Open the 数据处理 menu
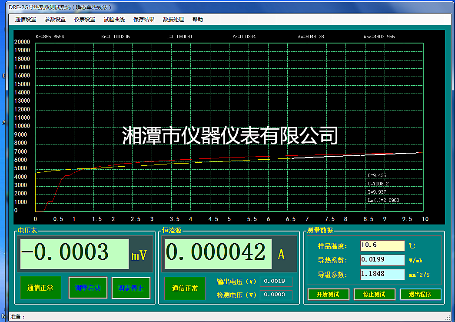The image size is (455, 322). pyautogui.click(x=173, y=20)
